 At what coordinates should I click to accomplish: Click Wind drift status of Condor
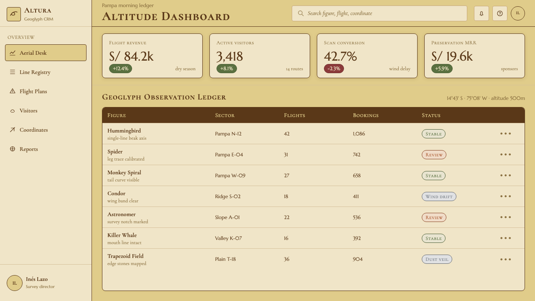tap(439, 196)
